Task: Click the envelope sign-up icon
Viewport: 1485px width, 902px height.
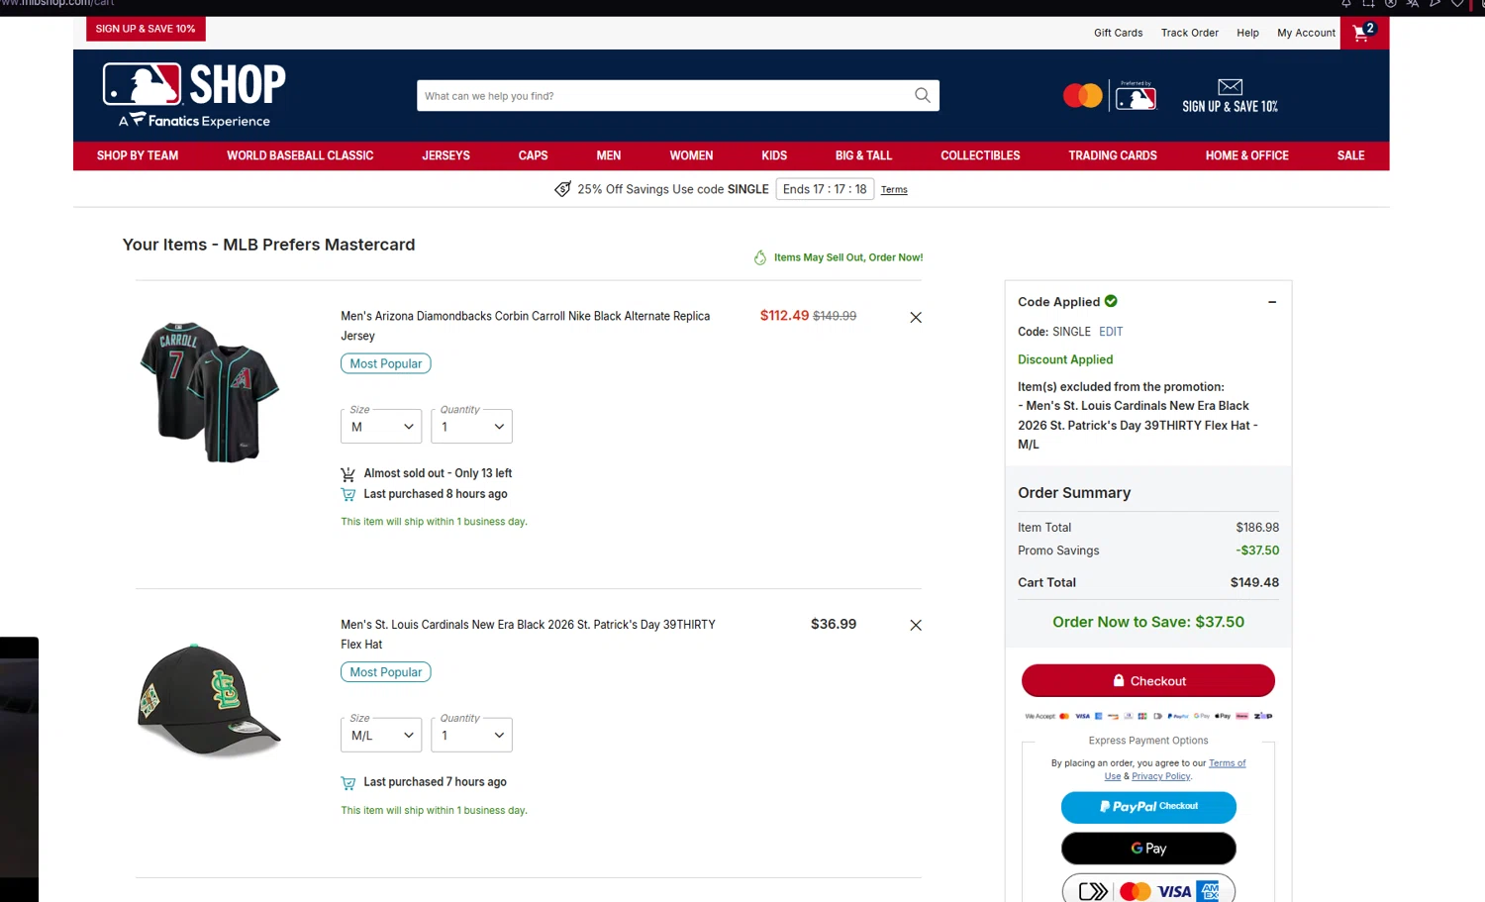Action: coord(1230,86)
